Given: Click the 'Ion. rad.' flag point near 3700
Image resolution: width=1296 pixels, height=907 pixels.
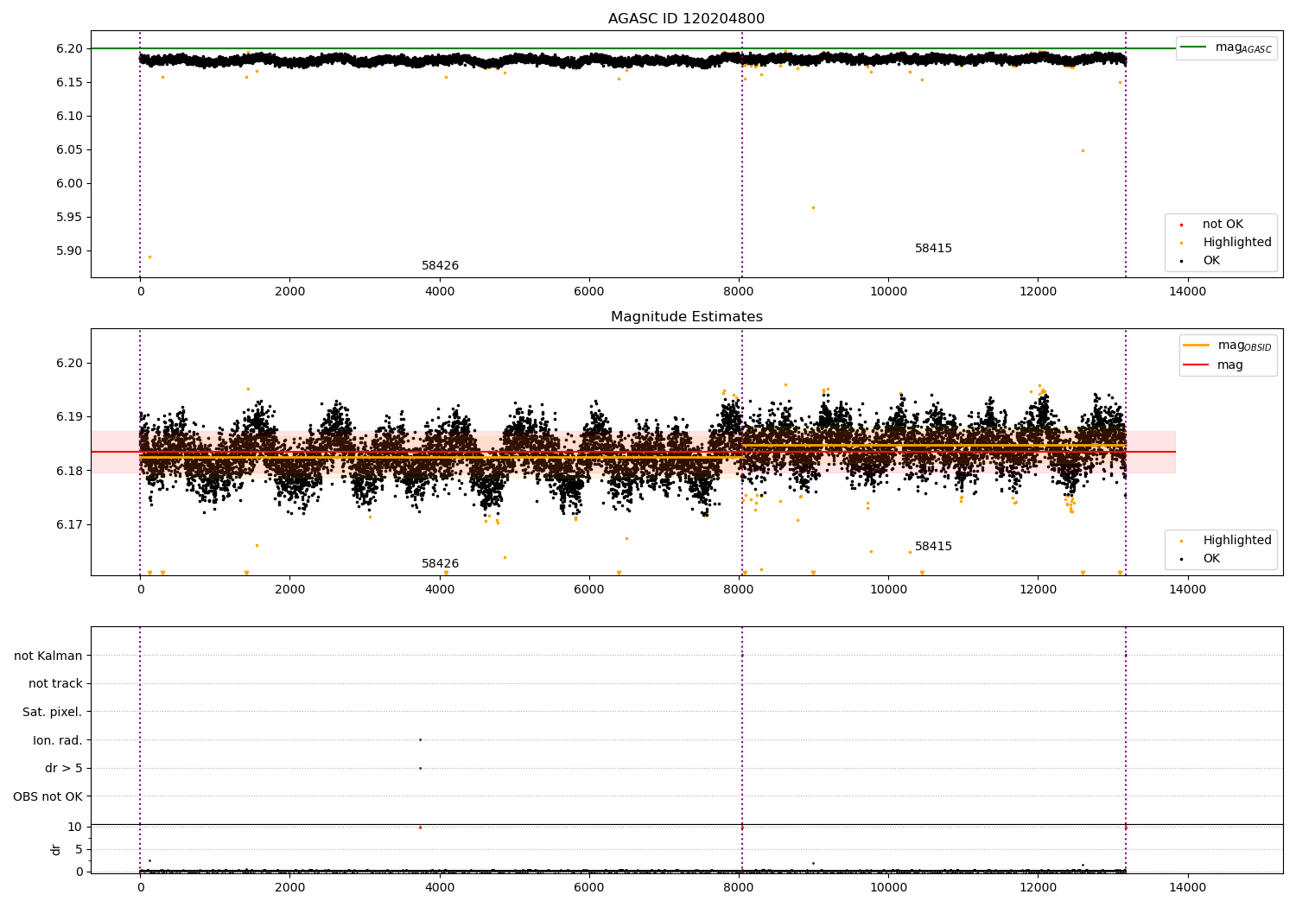Looking at the screenshot, I should click(420, 739).
